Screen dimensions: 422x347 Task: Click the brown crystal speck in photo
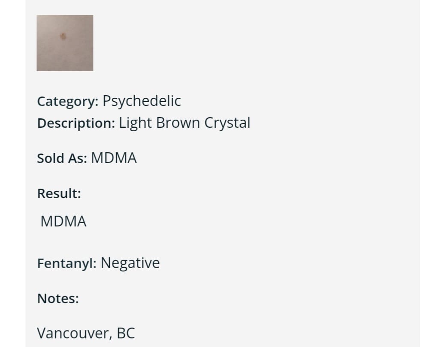coord(63,36)
